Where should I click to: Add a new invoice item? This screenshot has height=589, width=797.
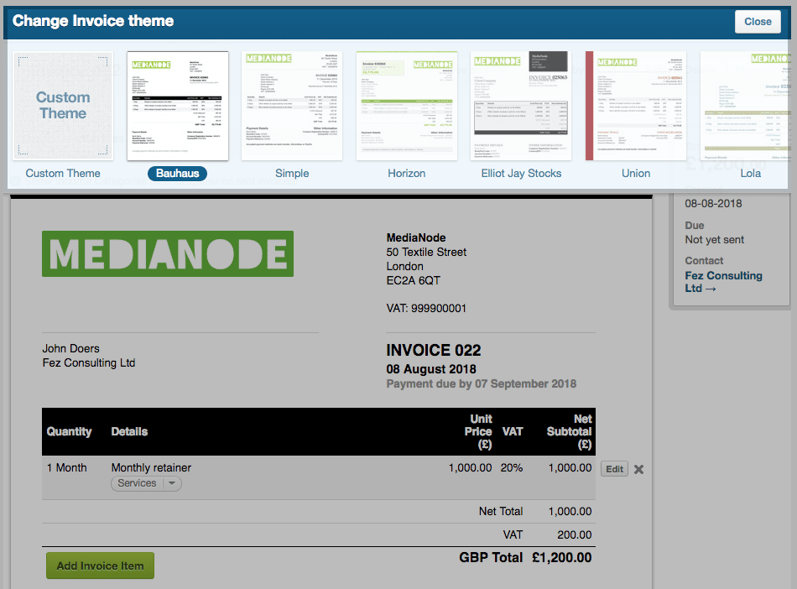[x=100, y=566]
